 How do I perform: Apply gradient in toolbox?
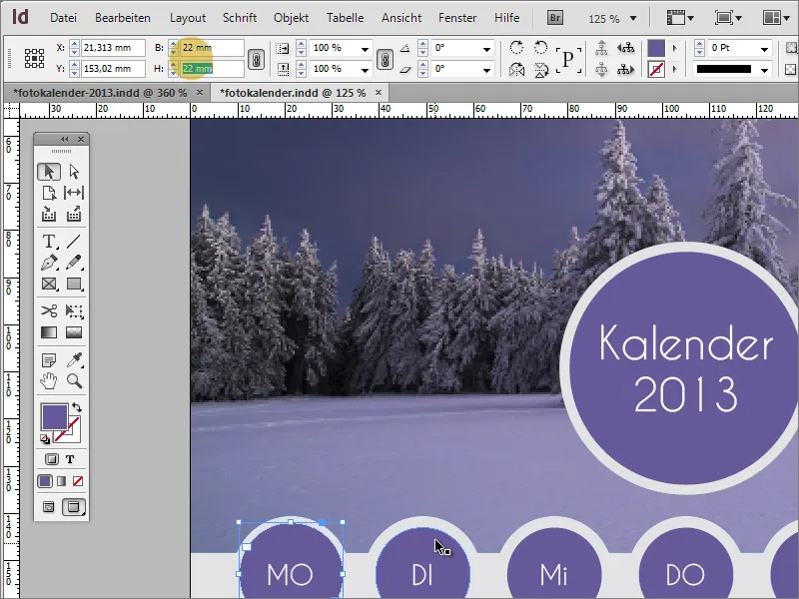(61, 481)
